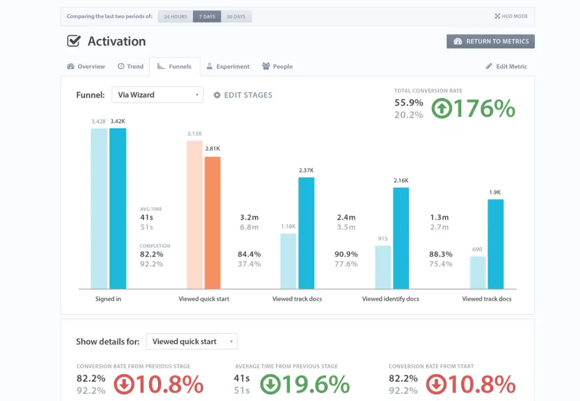Select the 7 Days comparison period
The width and height of the screenshot is (580, 401).
[x=207, y=16]
